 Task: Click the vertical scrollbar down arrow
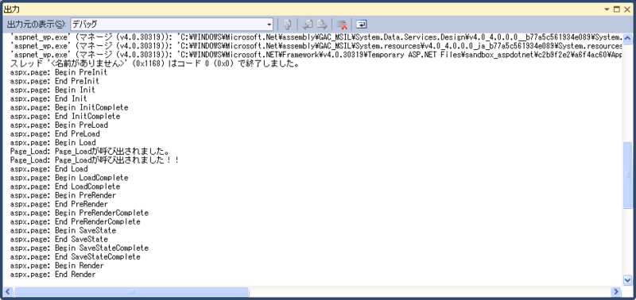point(627,280)
